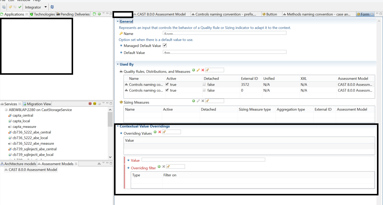This screenshot has height=205, width=383.
Task: Click the Integrator perspective label
Action: click(x=33, y=7)
